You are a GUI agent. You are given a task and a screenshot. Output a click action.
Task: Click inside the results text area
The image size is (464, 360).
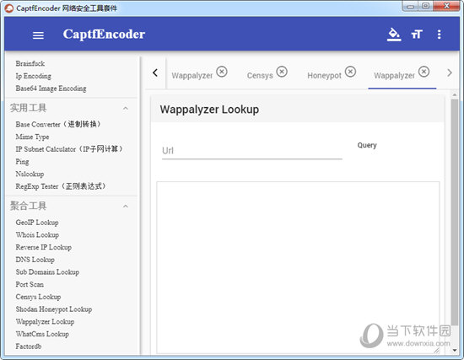[298, 267]
